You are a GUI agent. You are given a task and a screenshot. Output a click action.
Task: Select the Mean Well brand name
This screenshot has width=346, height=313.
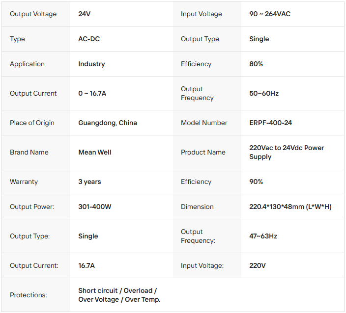tap(95, 152)
